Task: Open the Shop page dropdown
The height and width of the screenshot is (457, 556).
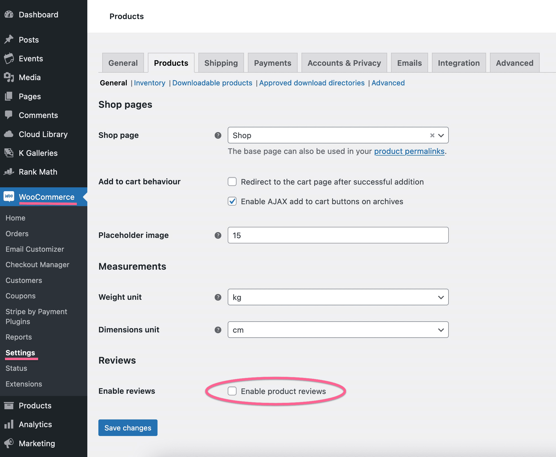Action: click(x=338, y=135)
